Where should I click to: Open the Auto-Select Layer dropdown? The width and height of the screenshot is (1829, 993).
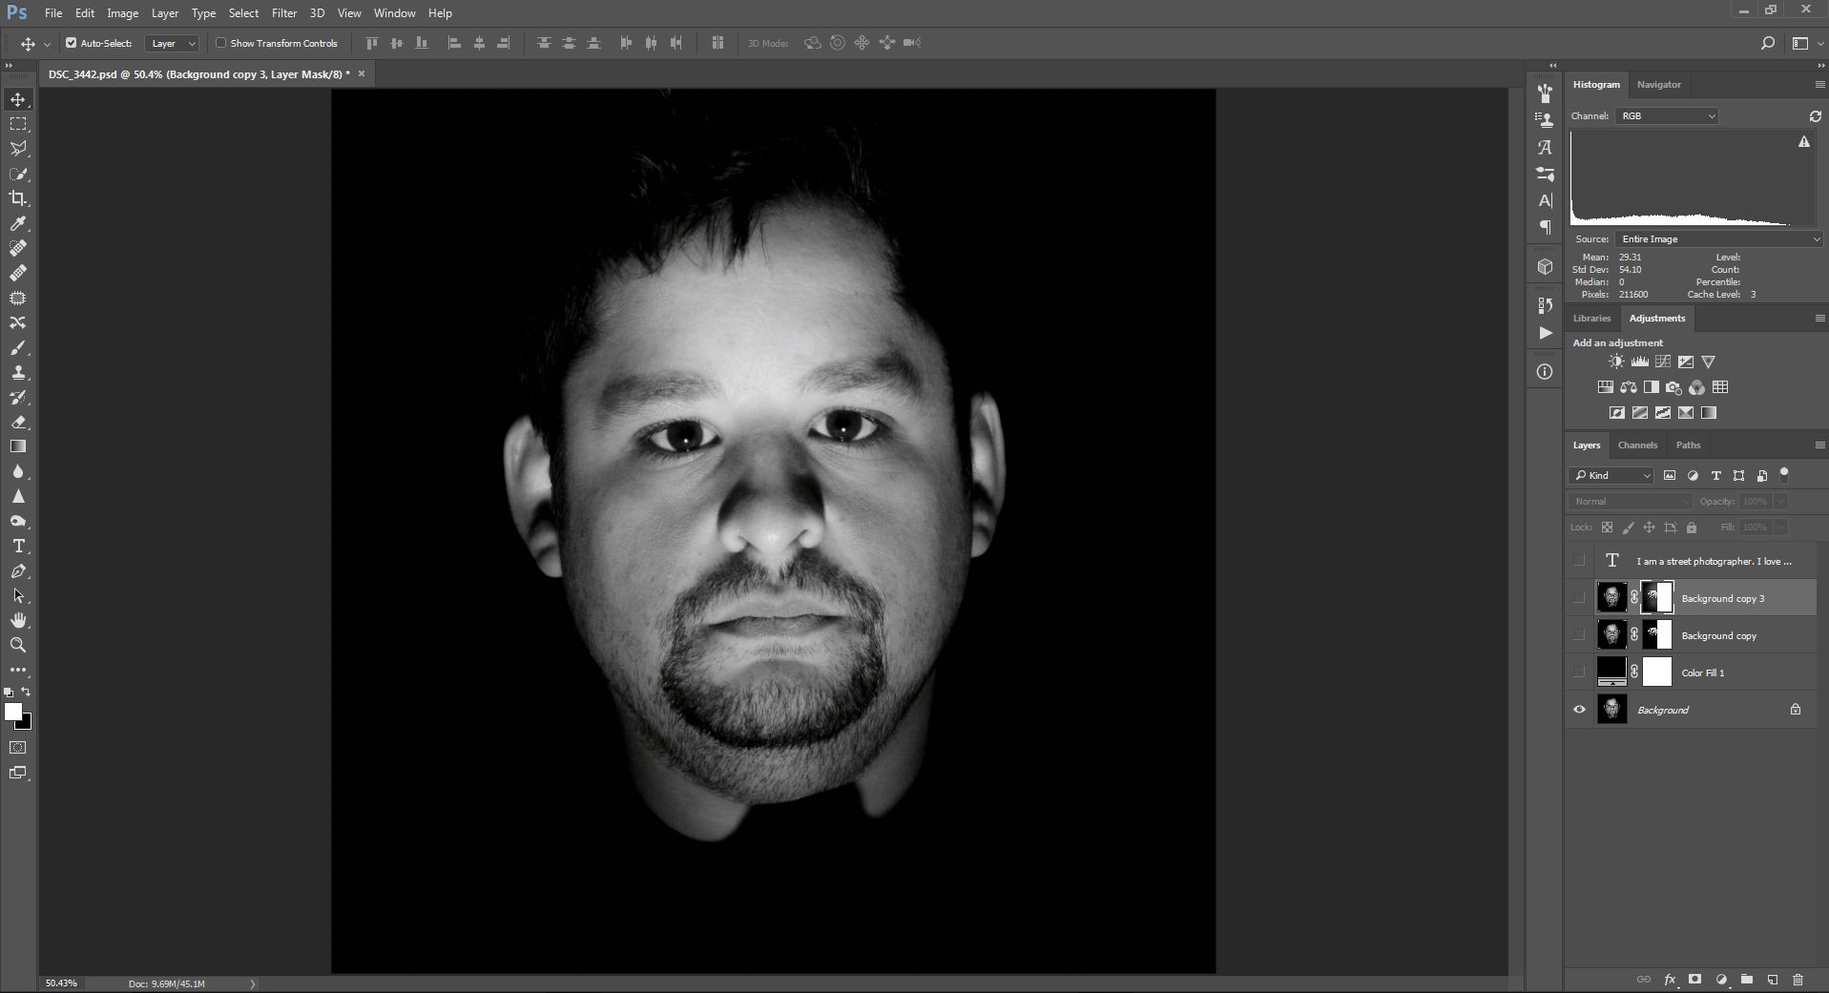pos(172,43)
